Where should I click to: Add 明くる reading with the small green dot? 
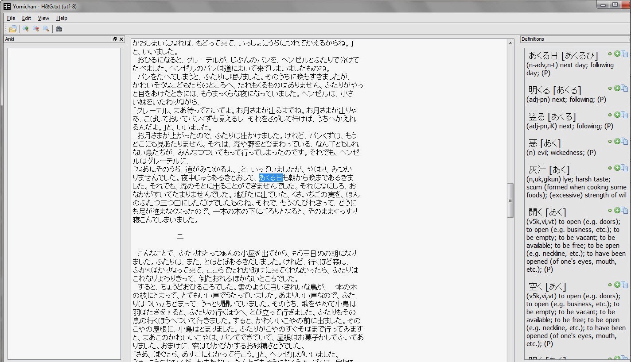(610, 89)
